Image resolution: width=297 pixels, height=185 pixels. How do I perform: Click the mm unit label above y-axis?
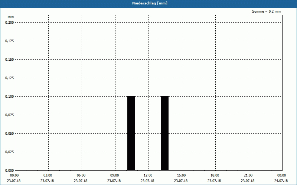point(11,17)
